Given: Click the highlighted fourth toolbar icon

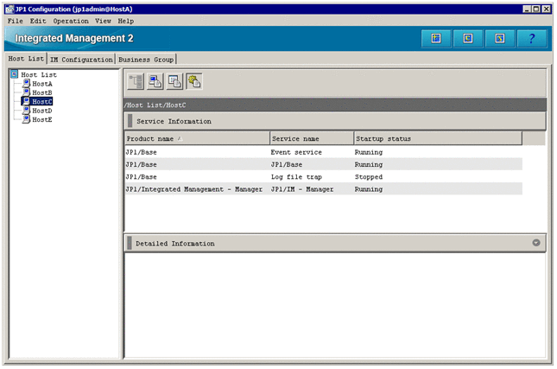Looking at the screenshot, I should 194,82.
